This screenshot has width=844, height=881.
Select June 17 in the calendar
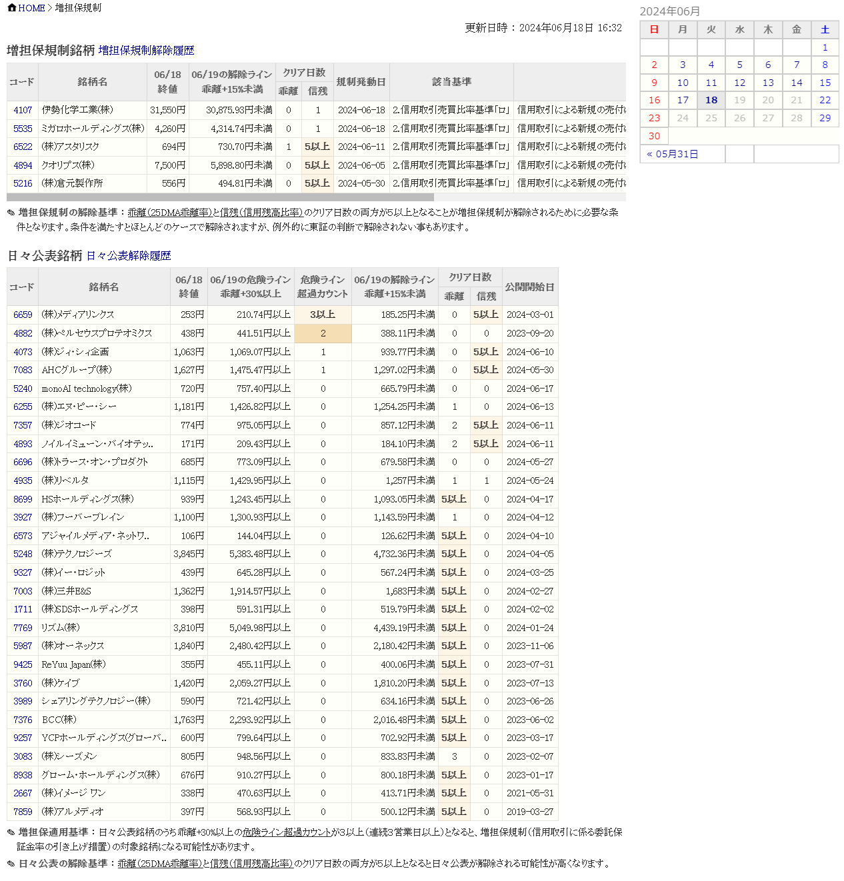tap(683, 100)
